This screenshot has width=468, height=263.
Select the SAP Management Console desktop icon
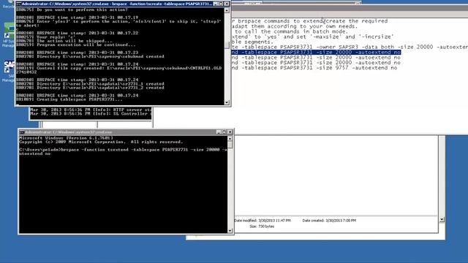tap(8, 72)
